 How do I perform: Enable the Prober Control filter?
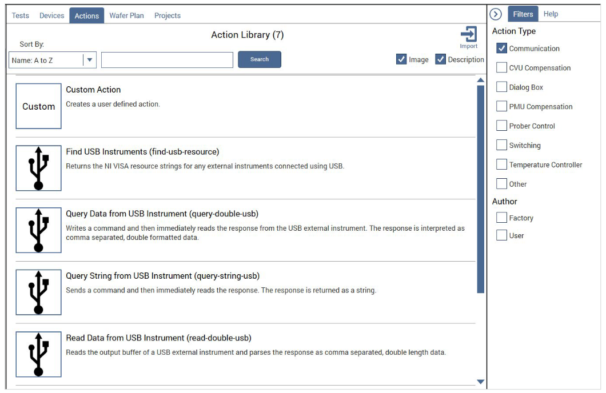[x=501, y=126]
